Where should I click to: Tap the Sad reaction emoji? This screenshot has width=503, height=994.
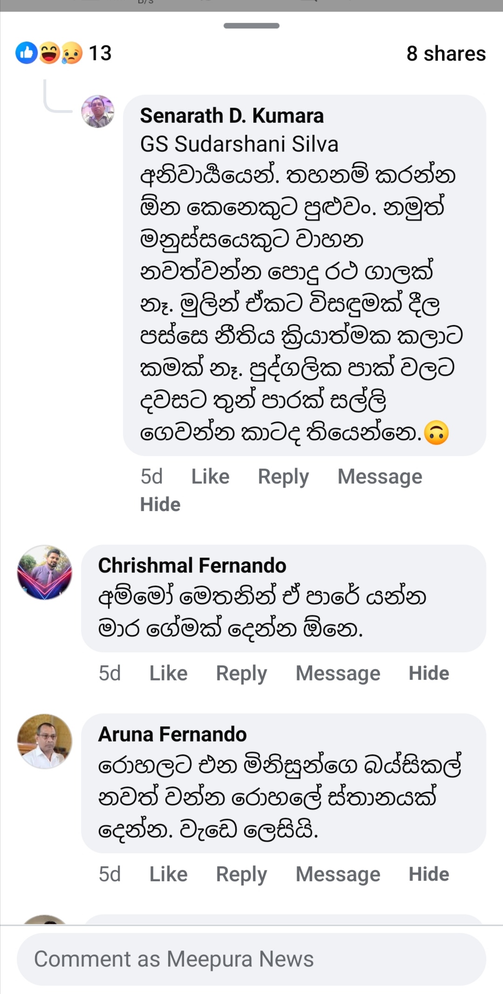[x=71, y=53]
